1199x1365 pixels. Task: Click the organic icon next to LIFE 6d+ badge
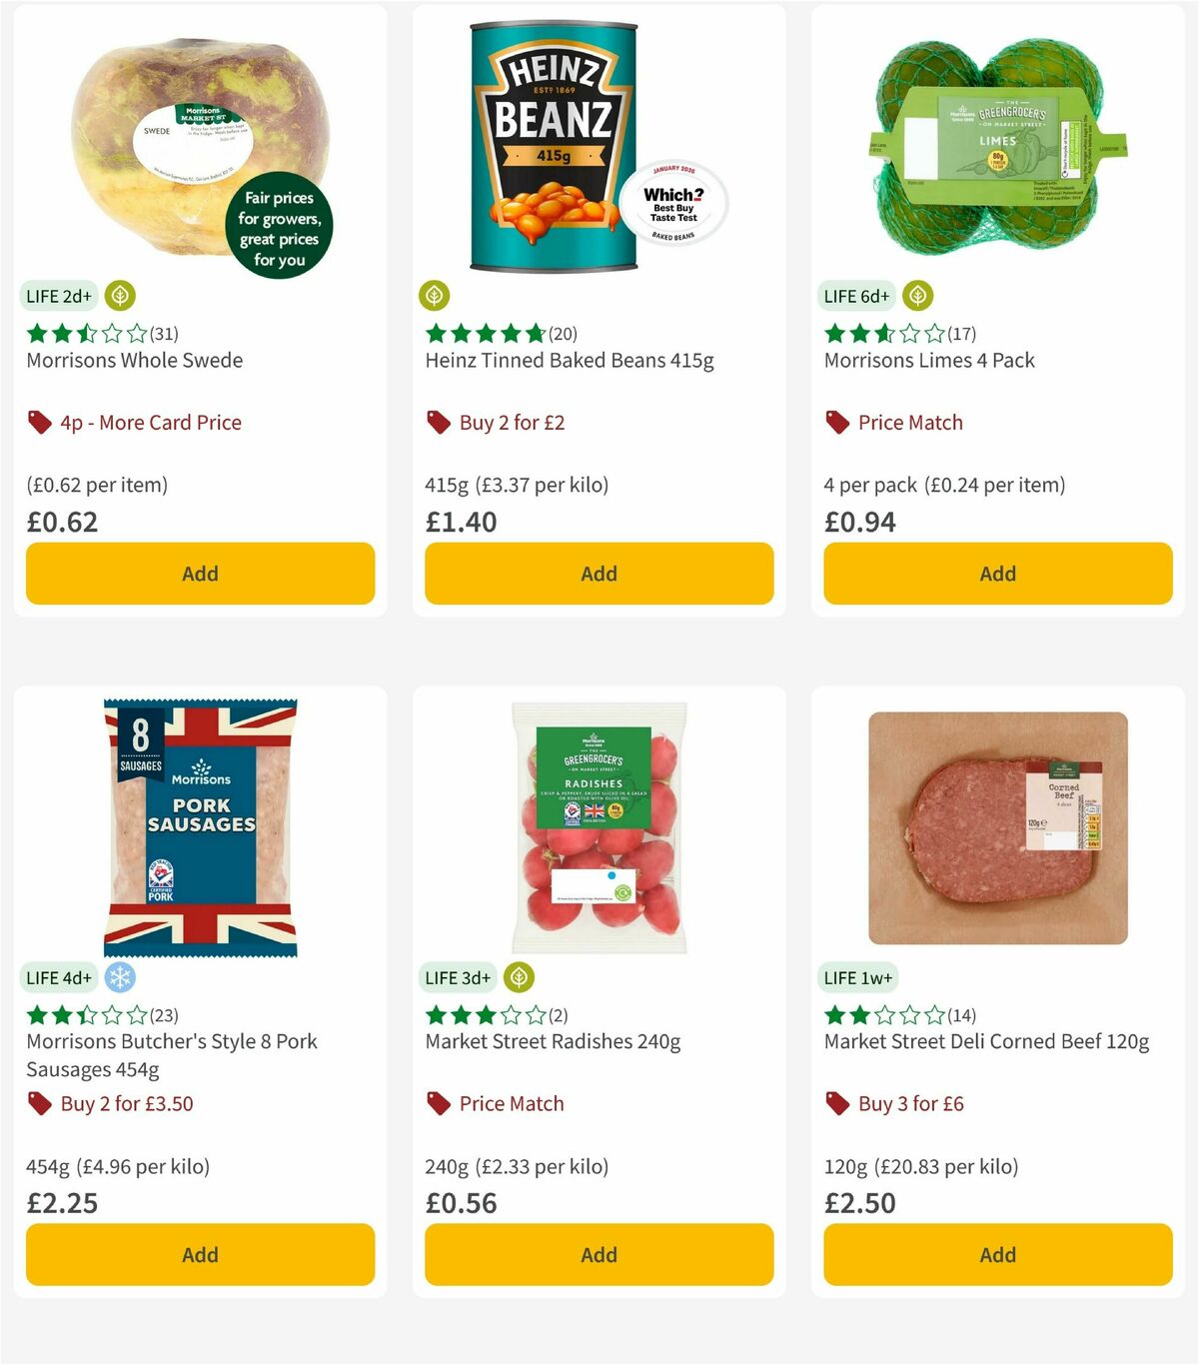916,296
